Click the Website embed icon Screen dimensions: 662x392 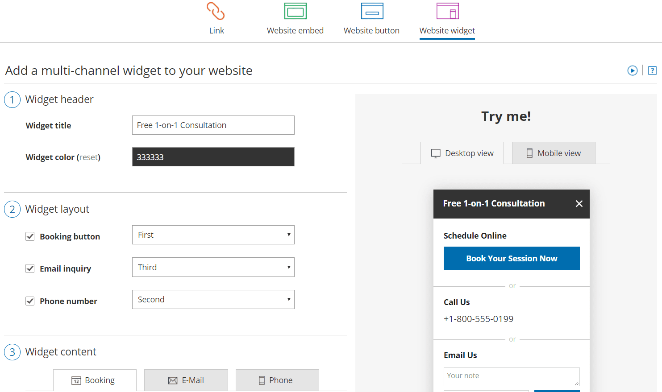(x=295, y=11)
